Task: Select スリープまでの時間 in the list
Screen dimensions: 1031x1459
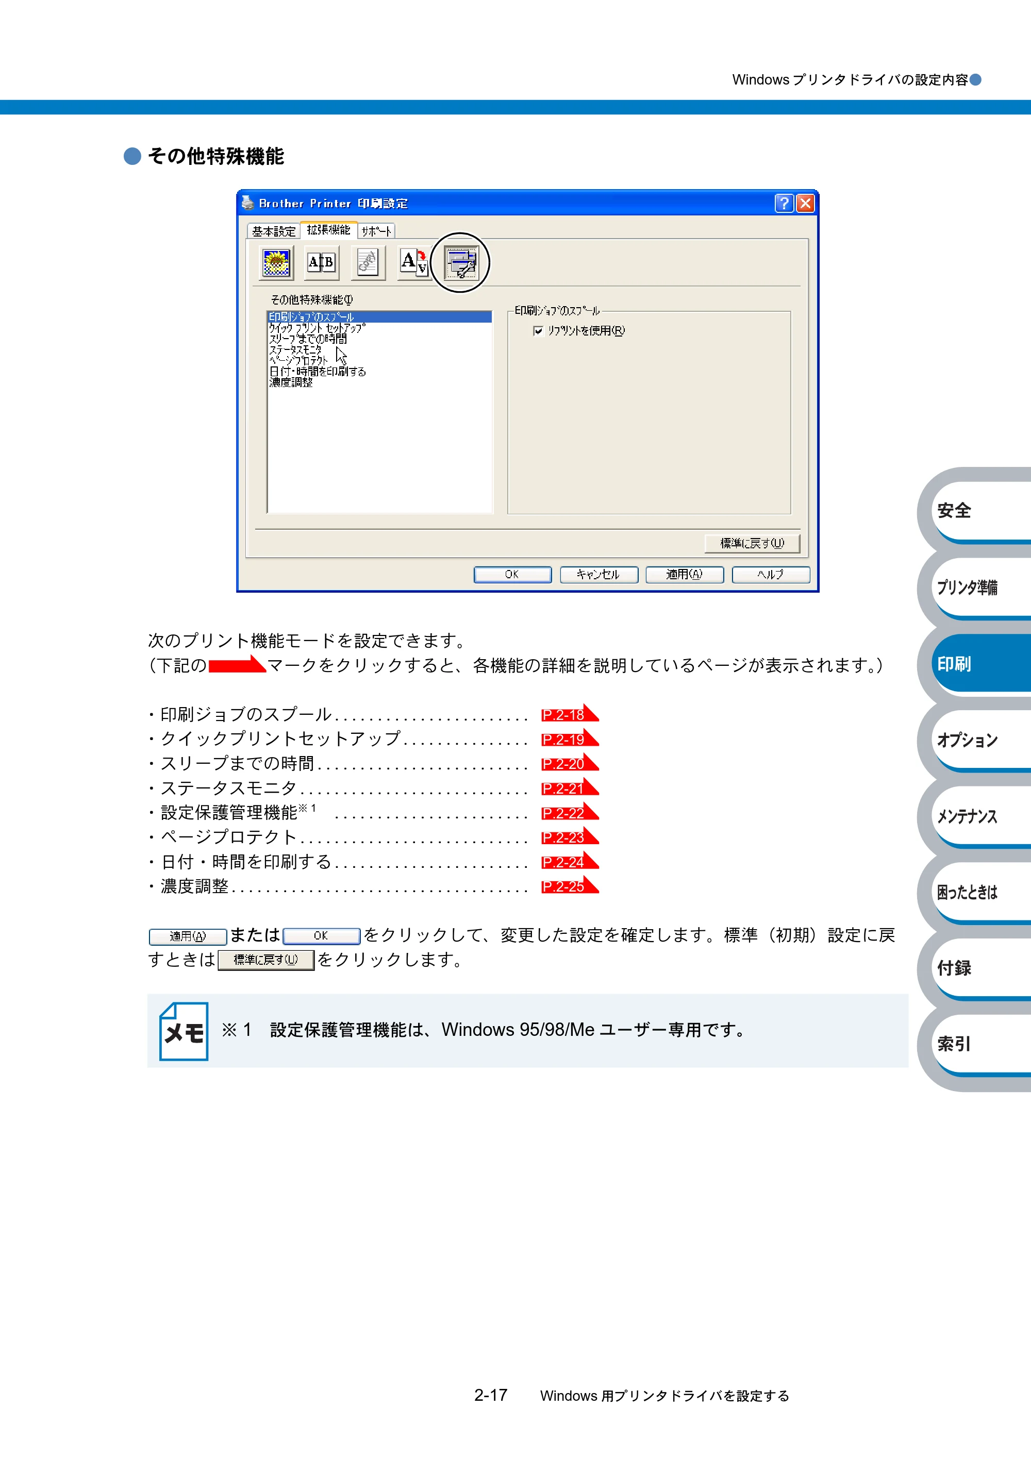Action: [308, 339]
